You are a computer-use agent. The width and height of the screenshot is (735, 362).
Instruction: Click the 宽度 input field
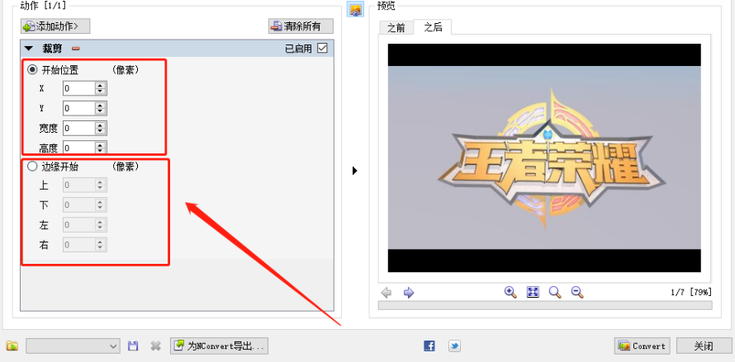78,128
